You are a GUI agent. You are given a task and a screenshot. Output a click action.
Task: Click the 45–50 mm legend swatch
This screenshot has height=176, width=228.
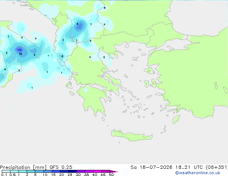(x=106, y=171)
